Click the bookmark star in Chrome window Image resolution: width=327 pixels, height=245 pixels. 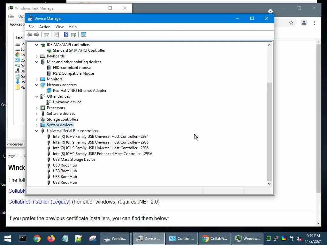(291, 23)
